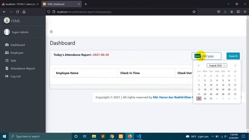Go to previous month in calendar
The width and height of the screenshot is (249, 140).
(x=199, y=65)
